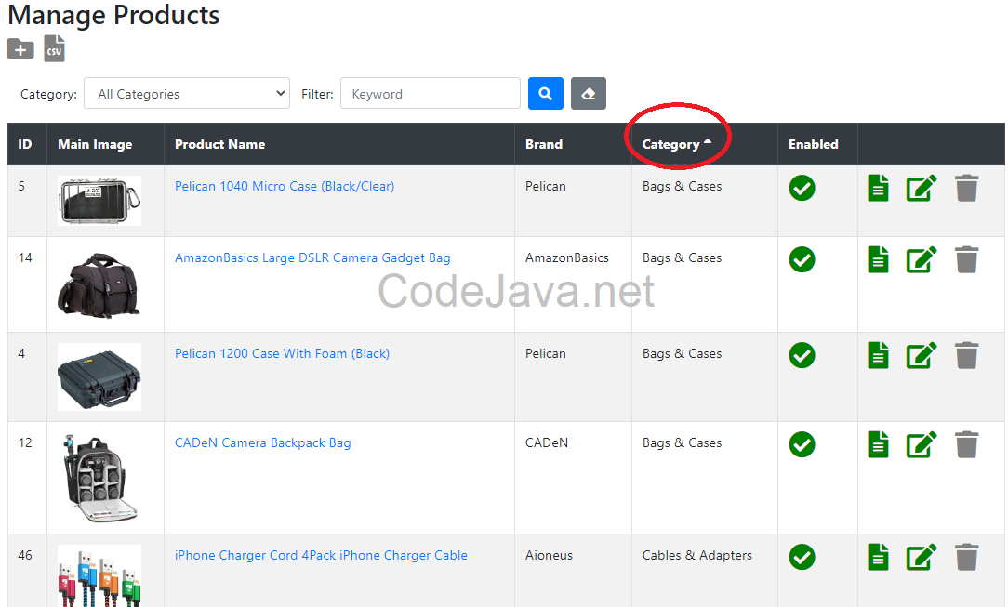The image size is (1008, 607).
Task: Click the Pelican 1040 Micro Case thumbnail
Action: click(99, 201)
